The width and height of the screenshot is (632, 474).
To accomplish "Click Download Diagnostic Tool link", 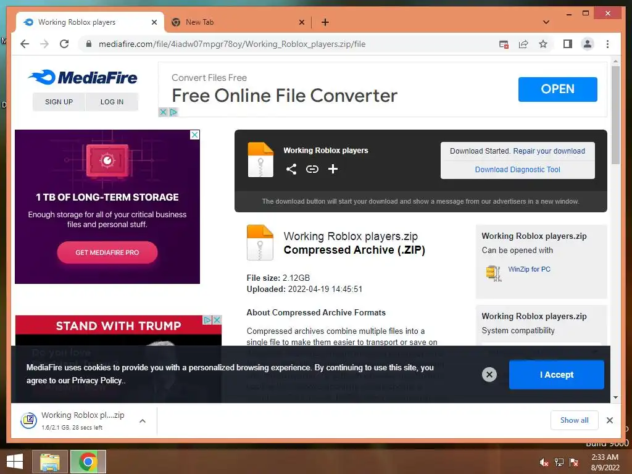I will 518,170.
